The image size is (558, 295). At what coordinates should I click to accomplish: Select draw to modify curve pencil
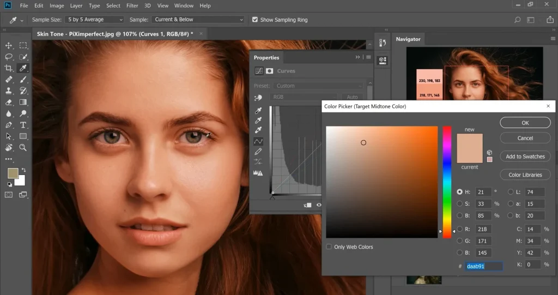click(258, 152)
